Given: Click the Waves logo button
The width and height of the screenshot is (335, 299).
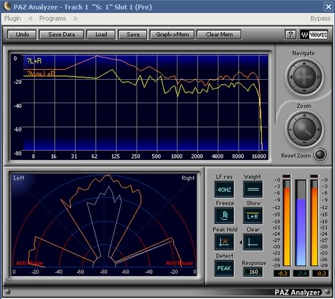Looking at the screenshot, I should pyautogui.click(x=314, y=35).
